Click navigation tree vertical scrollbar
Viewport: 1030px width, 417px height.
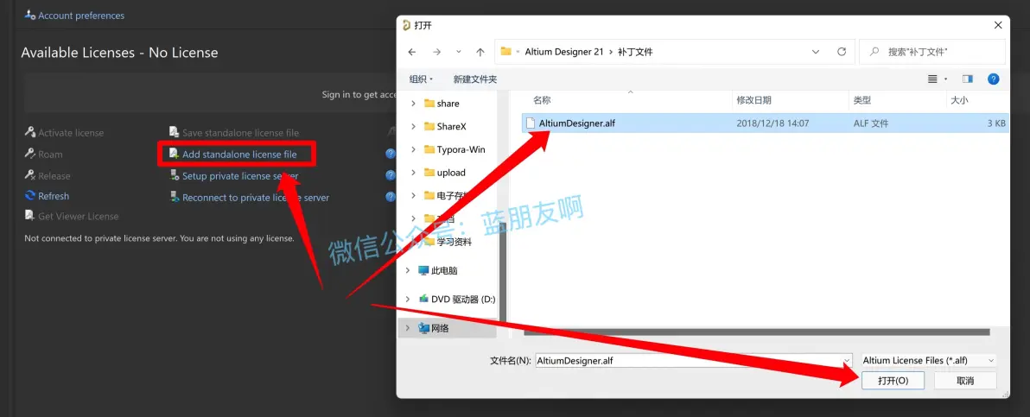(x=503, y=272)
